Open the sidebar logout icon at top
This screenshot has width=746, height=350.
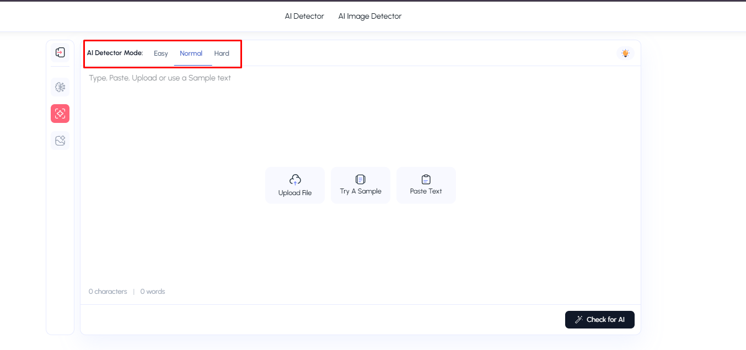coord(60,52)
